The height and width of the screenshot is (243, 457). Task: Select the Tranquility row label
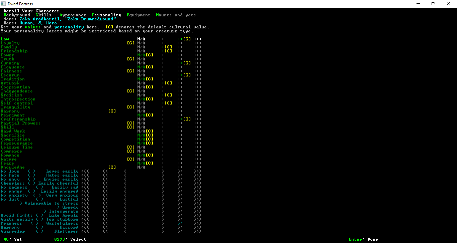coord(15,107)
